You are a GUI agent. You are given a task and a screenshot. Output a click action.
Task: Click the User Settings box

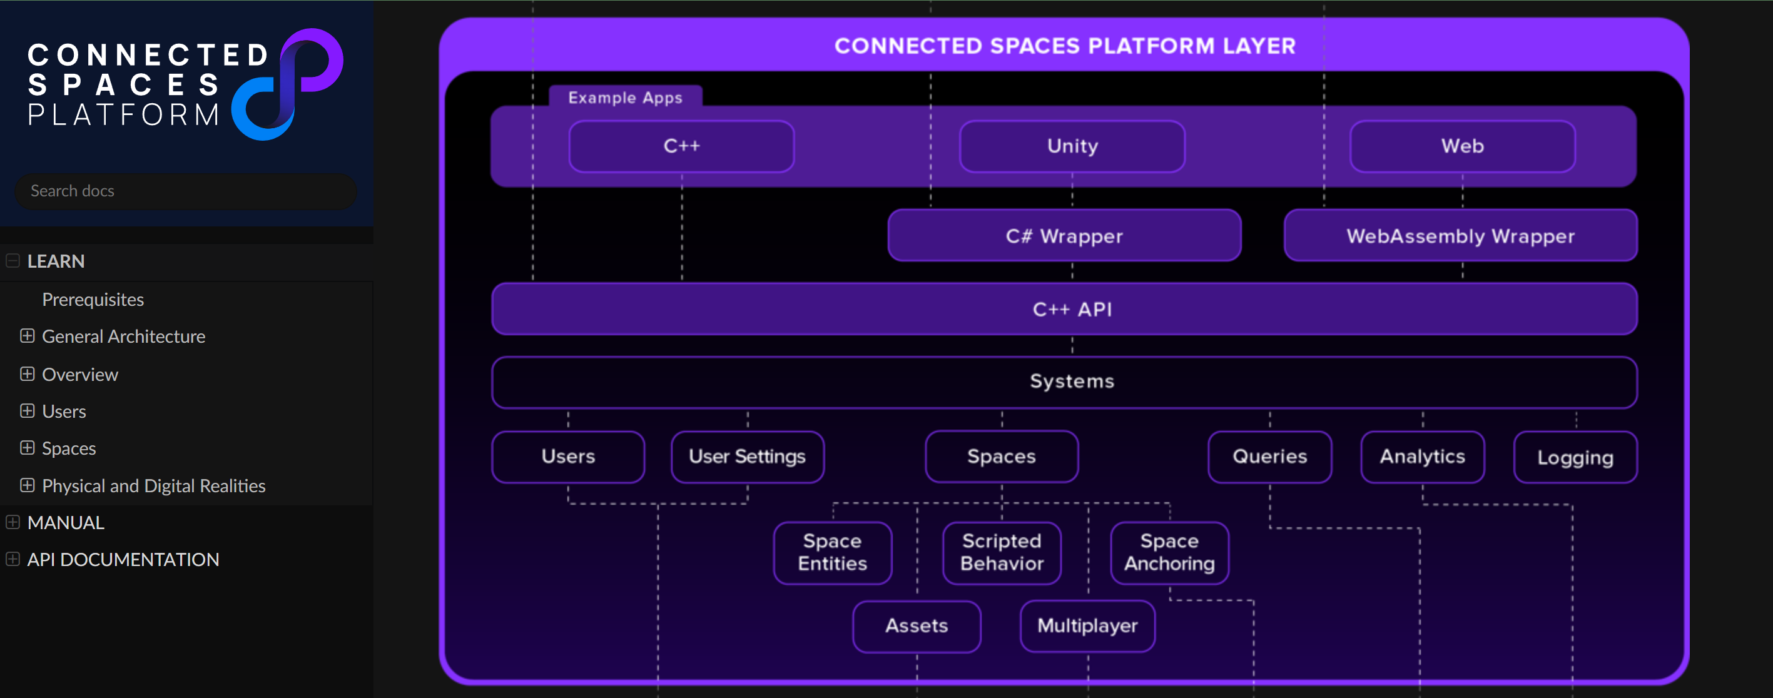pos(748,457)
